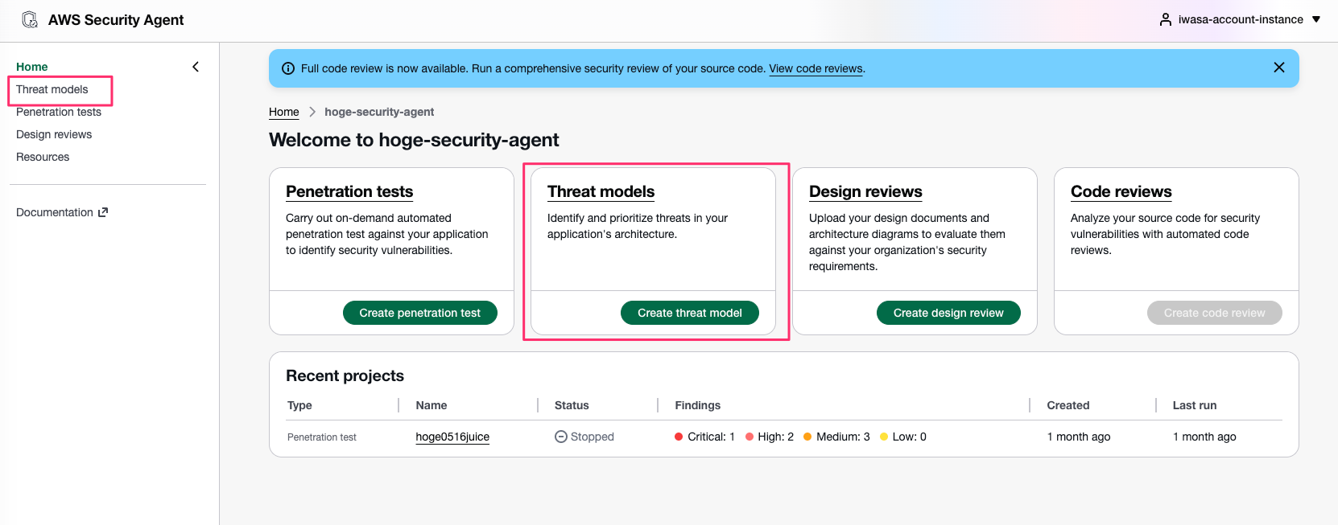Click the 'Penetration test' type cell
This screenshot has height=525, width=1338.
click(x=322, y=437)
